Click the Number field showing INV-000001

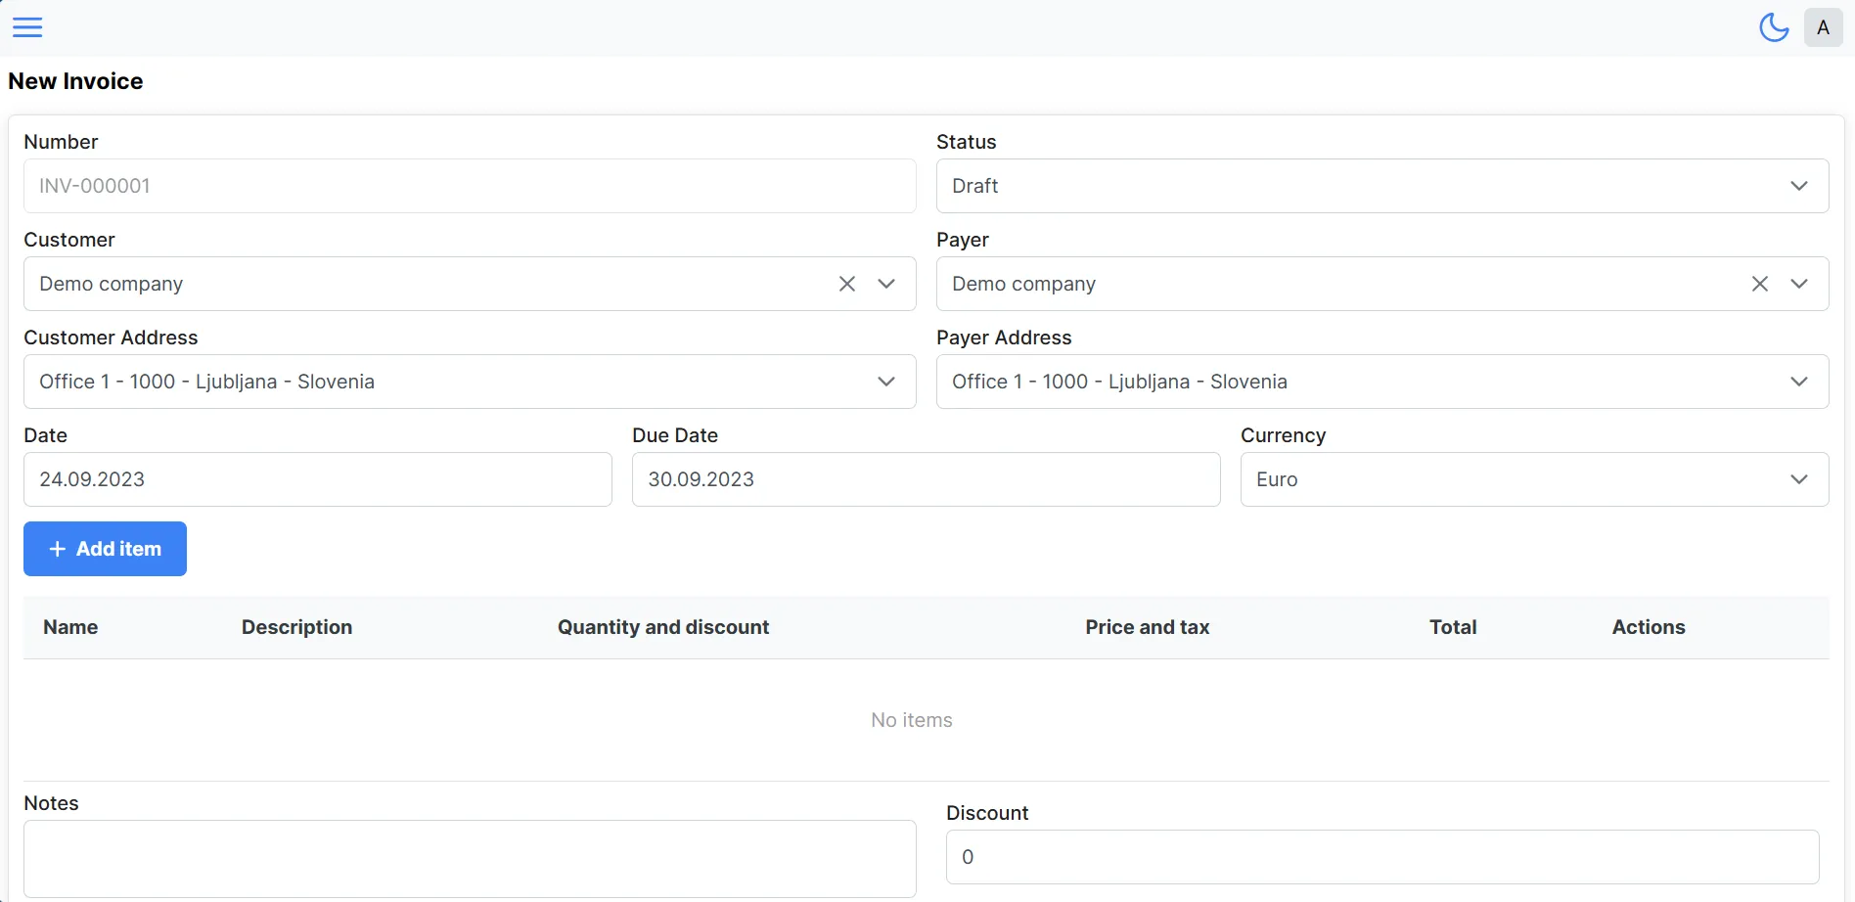coord(470,186)
